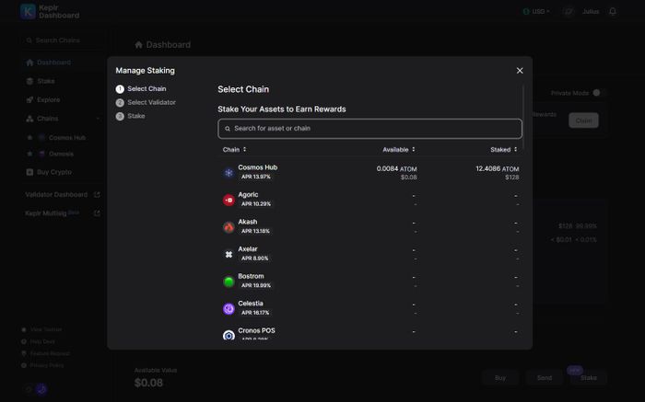This screenshot has height=402, width=645.
Task: Sort the list by Available column
Action: coord(399,149)
